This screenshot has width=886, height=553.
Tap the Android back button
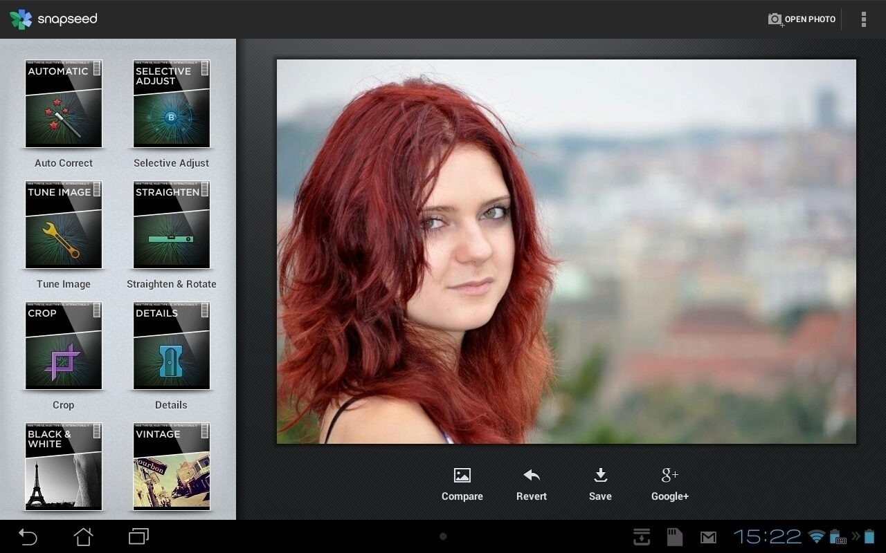(28, 536)
